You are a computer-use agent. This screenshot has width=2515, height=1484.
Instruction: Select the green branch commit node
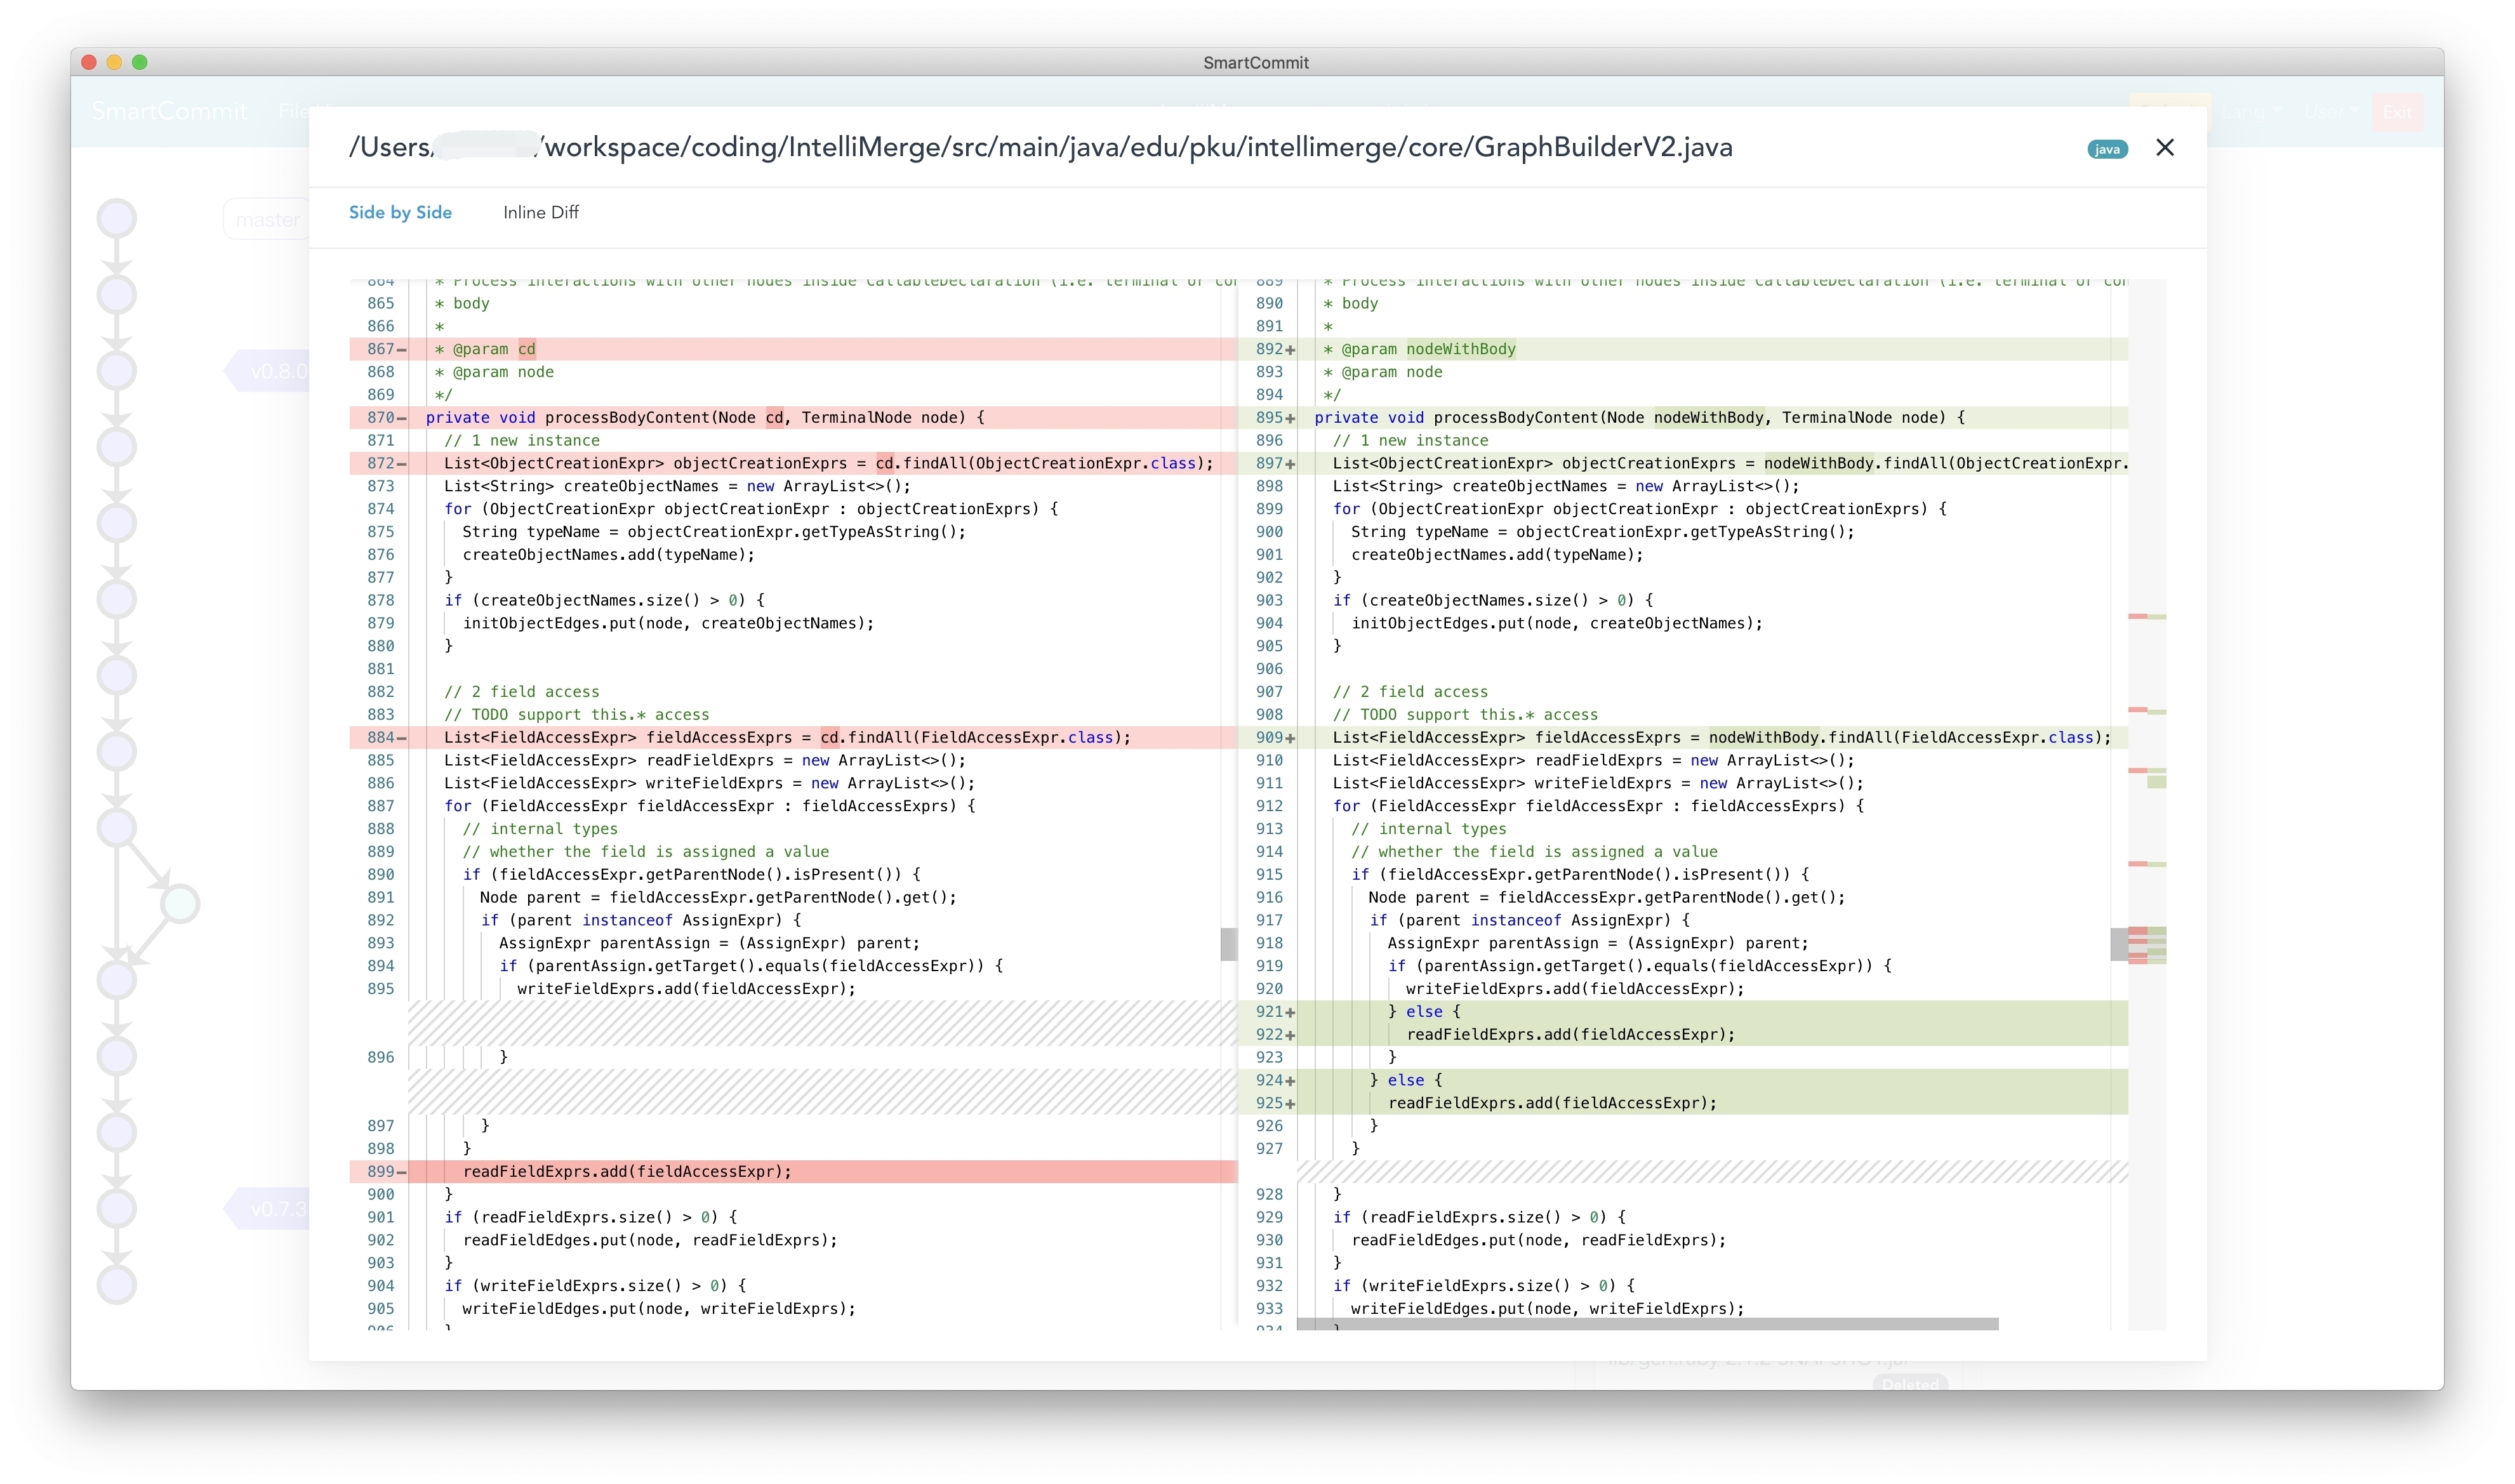coord(180,903)
